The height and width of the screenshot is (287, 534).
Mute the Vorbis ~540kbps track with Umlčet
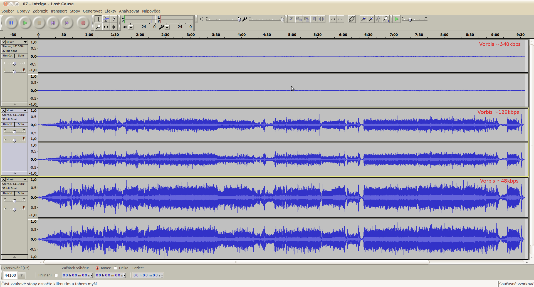(8, 56)
